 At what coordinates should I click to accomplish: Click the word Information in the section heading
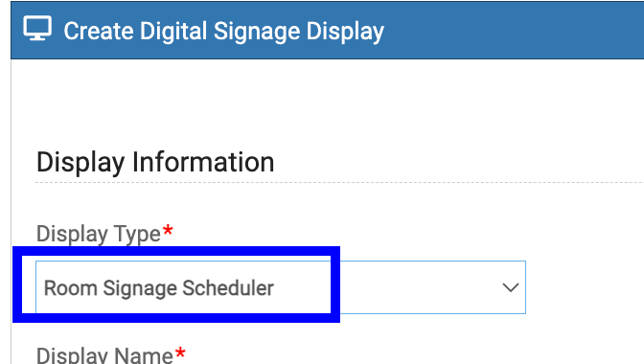pyautogui.click(x=203, y=162)
